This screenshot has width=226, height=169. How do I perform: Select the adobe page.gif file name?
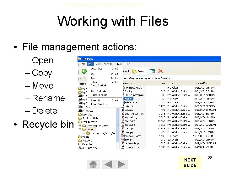(x=132, y=102)
